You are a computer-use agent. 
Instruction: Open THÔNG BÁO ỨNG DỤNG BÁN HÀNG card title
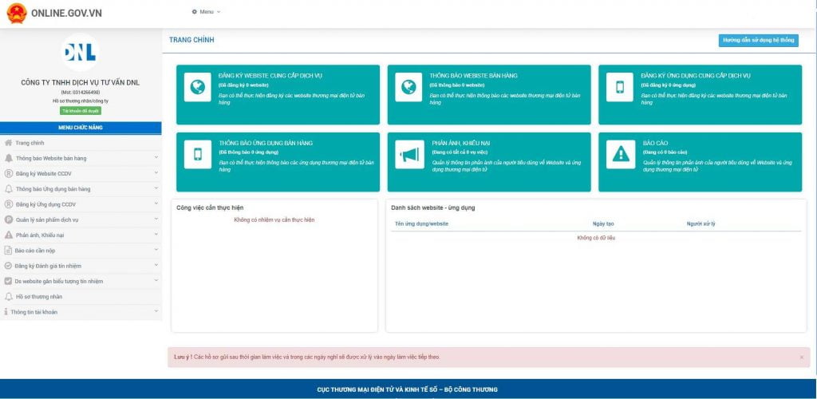(266, 143)
